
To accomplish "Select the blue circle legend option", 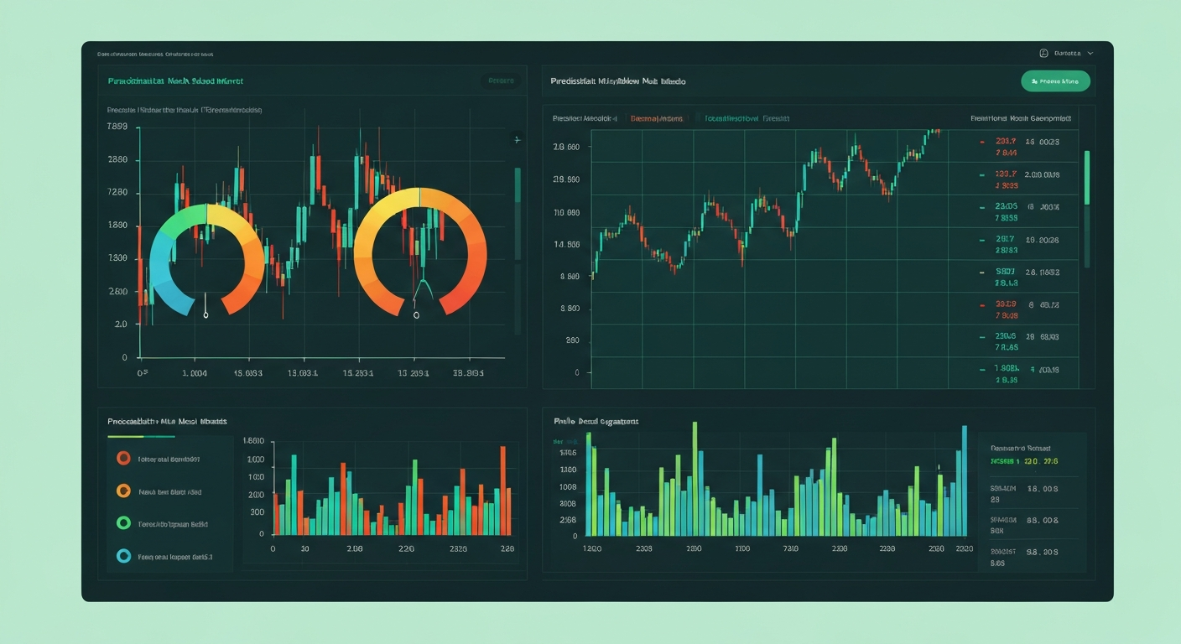I will [123, 555].
